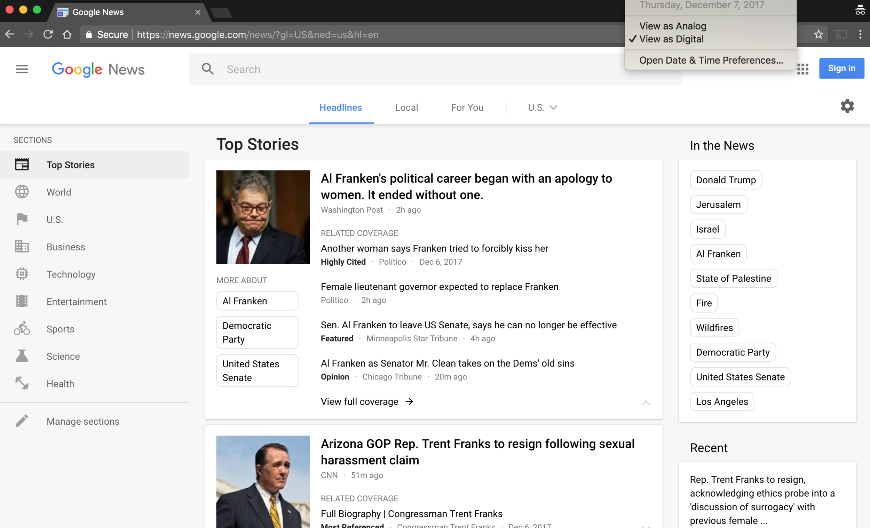This screenshot has width=870, height=528.
Task: Open Female lieutenant governor story
Action: coord(440,287)
